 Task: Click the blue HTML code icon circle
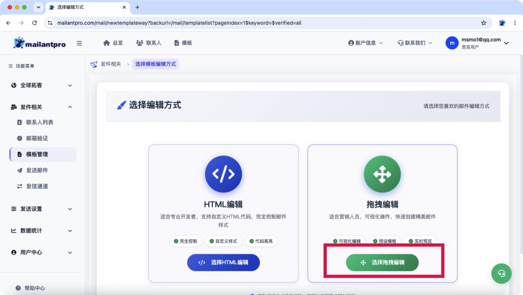(x=223, y=174)
